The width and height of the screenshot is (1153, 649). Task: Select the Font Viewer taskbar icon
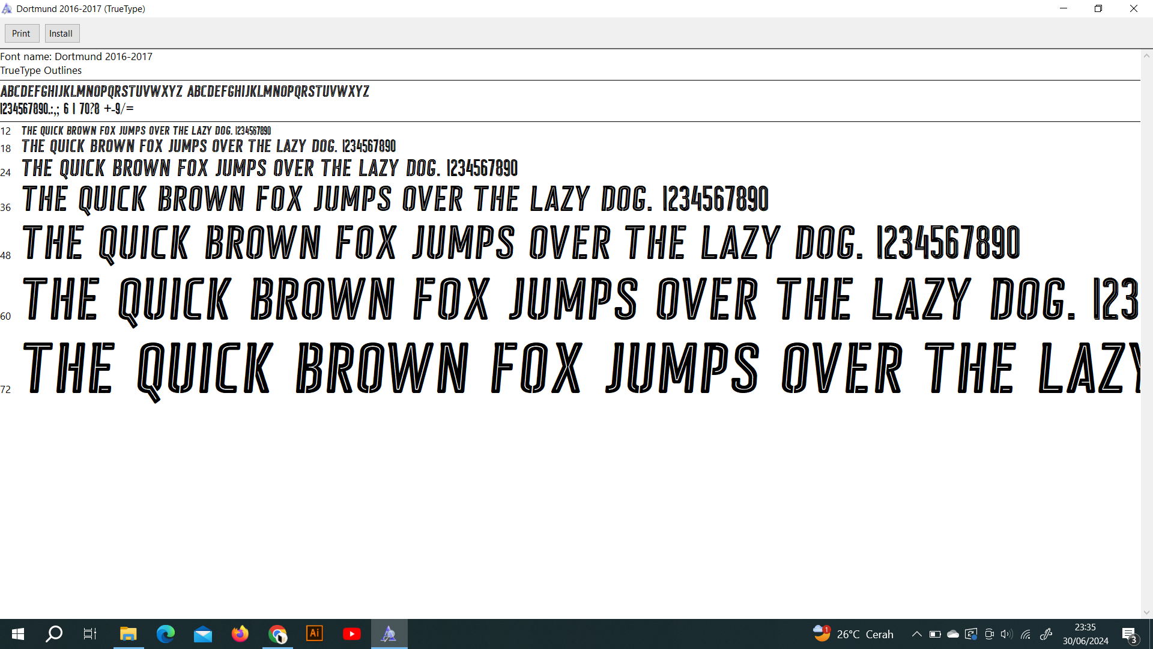pos(389,634)
